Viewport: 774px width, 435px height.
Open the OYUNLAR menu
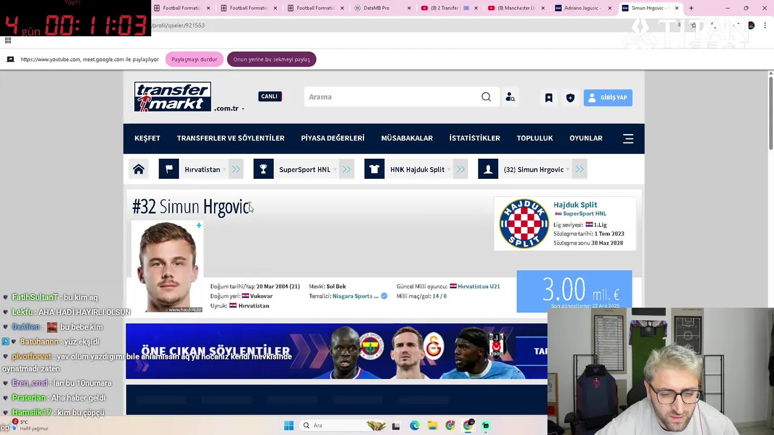tap(586, 138)
